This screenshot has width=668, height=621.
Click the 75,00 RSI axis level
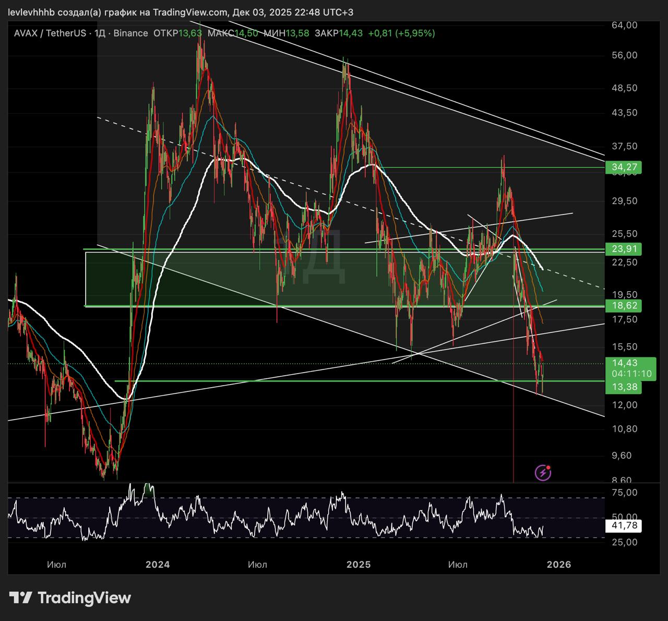click(624, 493)
